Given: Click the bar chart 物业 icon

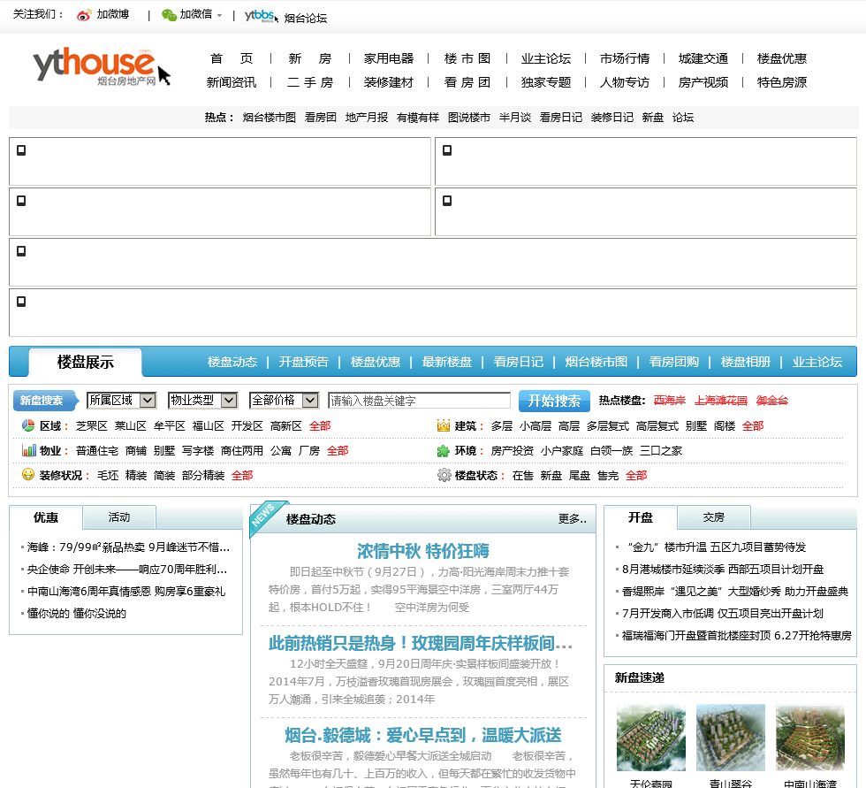Looking at the screenshot, I should point(28,450).
